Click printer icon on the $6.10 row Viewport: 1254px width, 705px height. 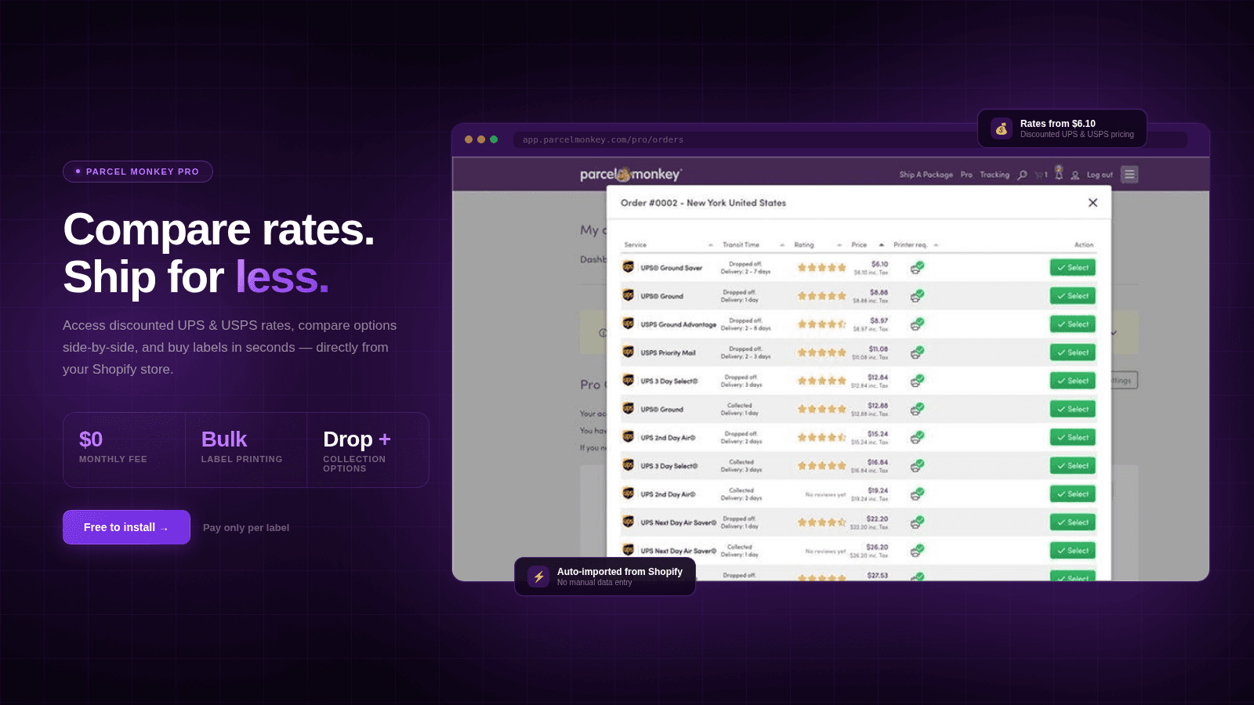(x=917, y=268)
